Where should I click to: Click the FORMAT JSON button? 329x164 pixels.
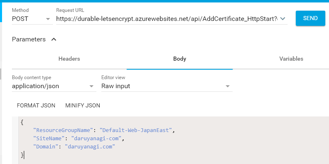(x=36, y=105)
